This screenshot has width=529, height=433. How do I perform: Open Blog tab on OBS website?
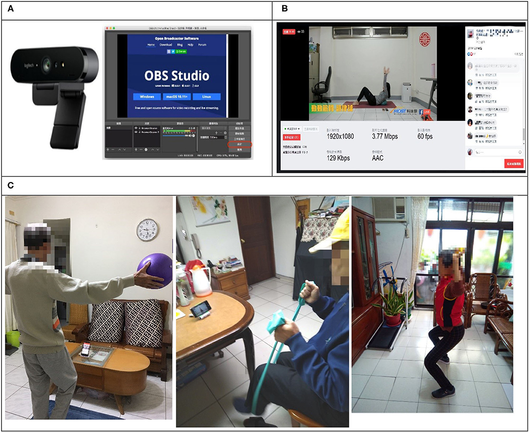tap(180, 44)
